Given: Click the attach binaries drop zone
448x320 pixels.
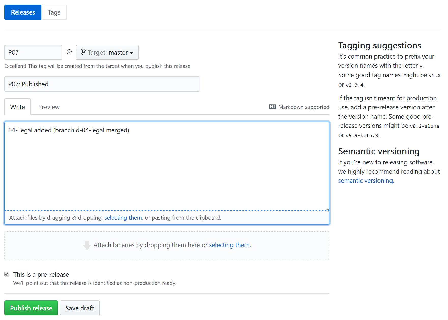Looking at the screenshot, I should [x=167, y=245].
